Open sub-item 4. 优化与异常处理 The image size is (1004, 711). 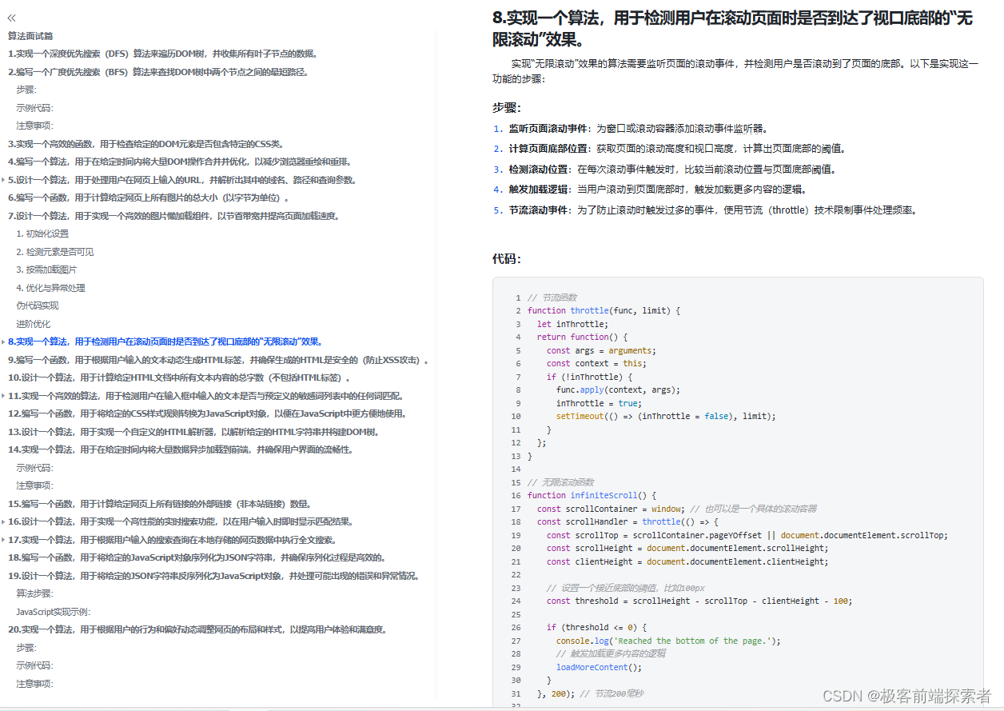[50, 288]
